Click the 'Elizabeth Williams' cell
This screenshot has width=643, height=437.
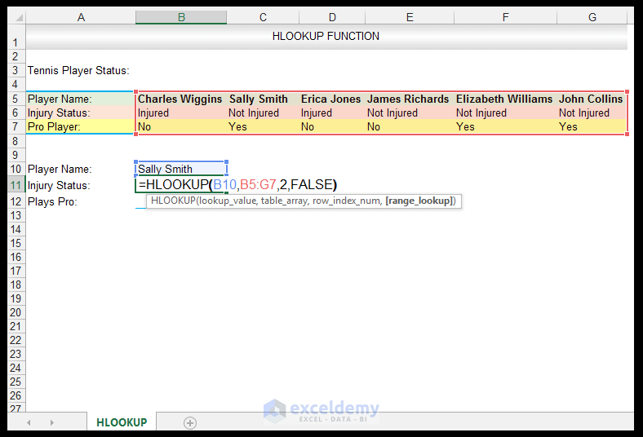tap(505, 99)
